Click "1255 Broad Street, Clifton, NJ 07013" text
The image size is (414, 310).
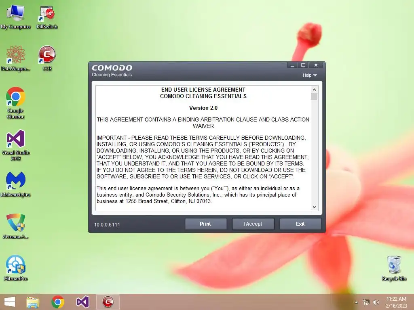(168, 201)
